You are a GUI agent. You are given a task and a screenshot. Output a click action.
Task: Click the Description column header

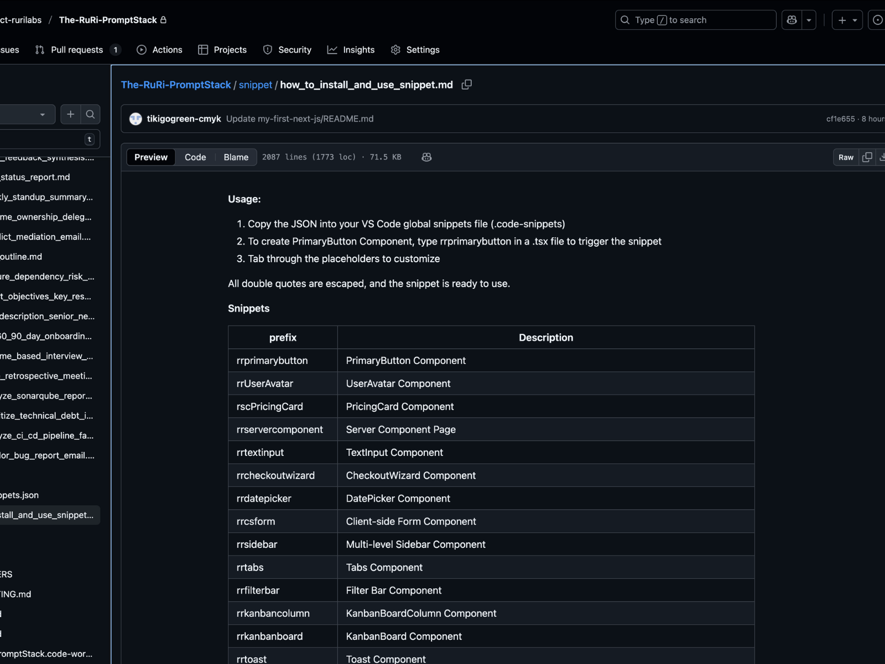[546, 338]
